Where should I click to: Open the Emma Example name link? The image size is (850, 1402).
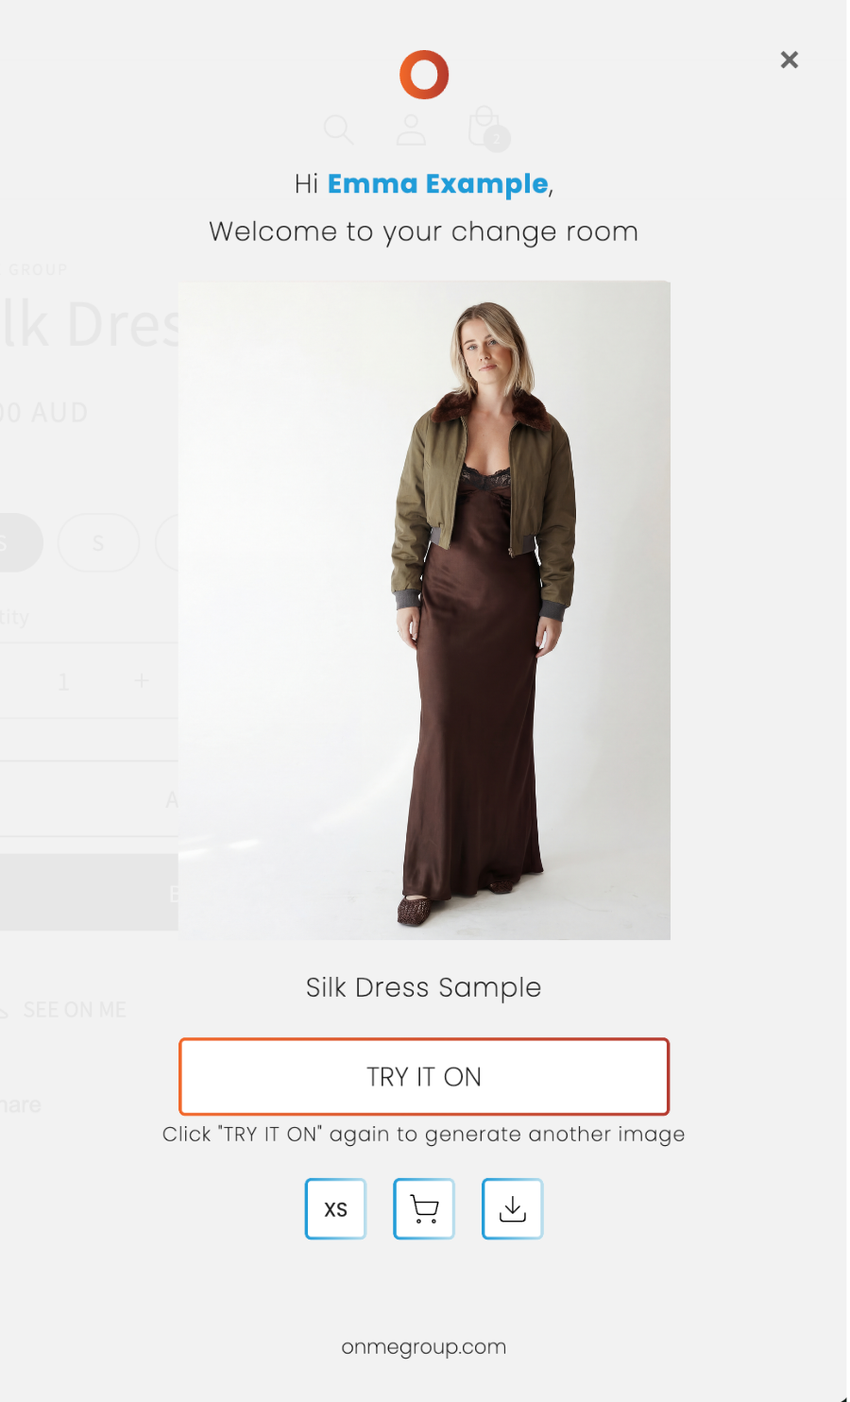(x=438, y=183)
